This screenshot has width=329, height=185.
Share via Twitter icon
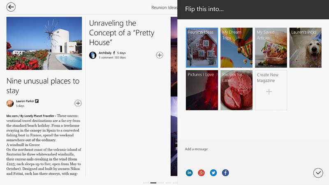click(213, 173)
